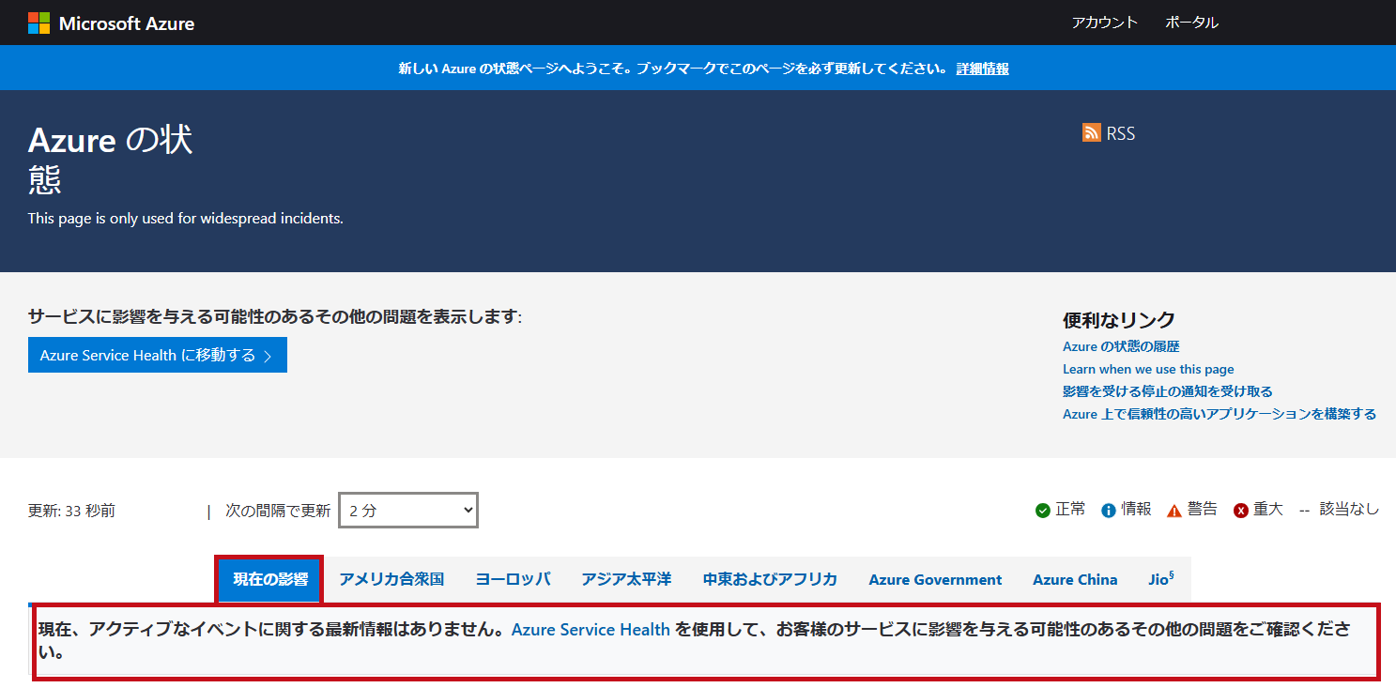The width and height of the screenshot is (1396, 688).
Task: Click the 警告 legend label
Action: pos(1203,509)
